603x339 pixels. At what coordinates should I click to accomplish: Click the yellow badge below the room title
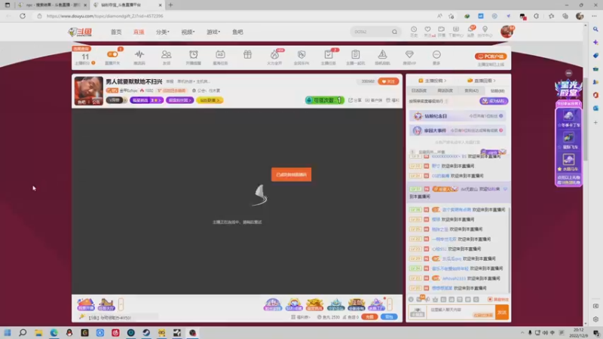[210, 100]
